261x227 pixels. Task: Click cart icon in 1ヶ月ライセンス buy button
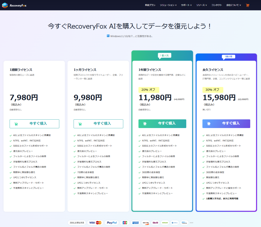[80, 124]
